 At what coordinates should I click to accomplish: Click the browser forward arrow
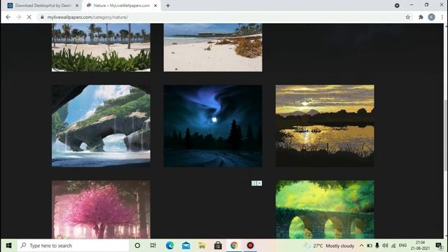point(19,17)
